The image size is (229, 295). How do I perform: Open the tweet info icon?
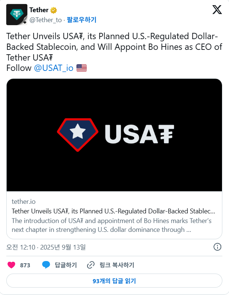click(217, 247)
